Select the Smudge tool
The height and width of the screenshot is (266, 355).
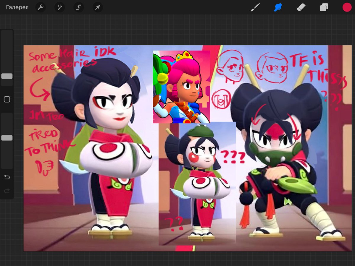point(278,7)
